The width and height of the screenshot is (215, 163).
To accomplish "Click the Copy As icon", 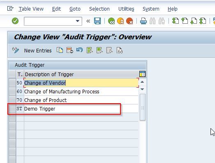I will (60, 50).
